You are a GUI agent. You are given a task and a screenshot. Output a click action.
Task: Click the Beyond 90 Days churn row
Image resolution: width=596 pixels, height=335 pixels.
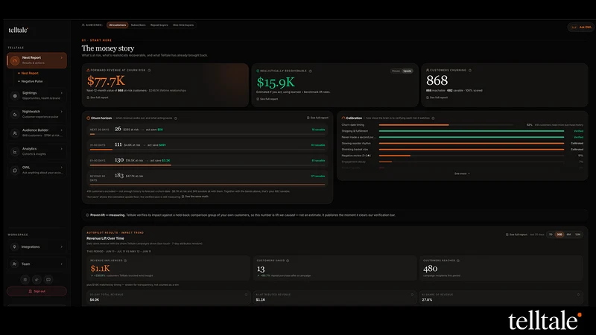(208, 178)
